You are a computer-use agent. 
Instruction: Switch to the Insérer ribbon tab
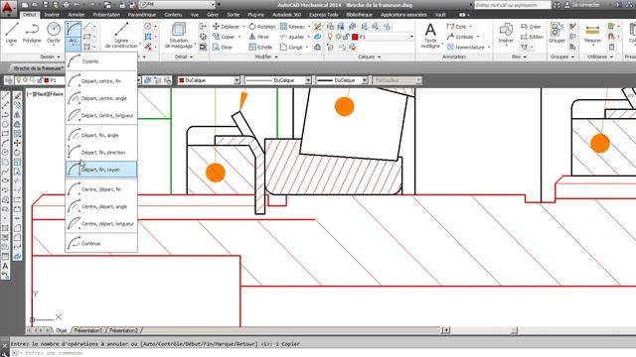(52, 15)
